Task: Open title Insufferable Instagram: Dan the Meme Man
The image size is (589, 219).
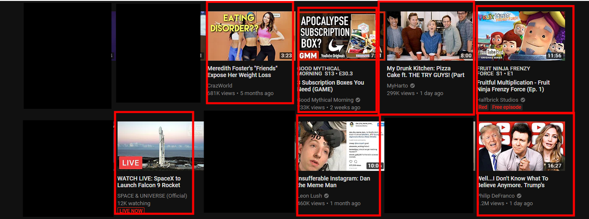Action: (334, 182)
